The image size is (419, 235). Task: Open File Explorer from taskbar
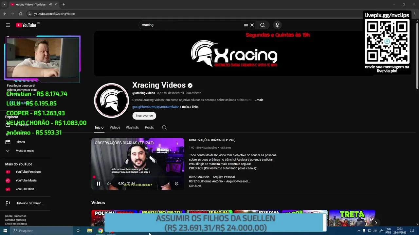pyautogui.click(x=89, y=231)
